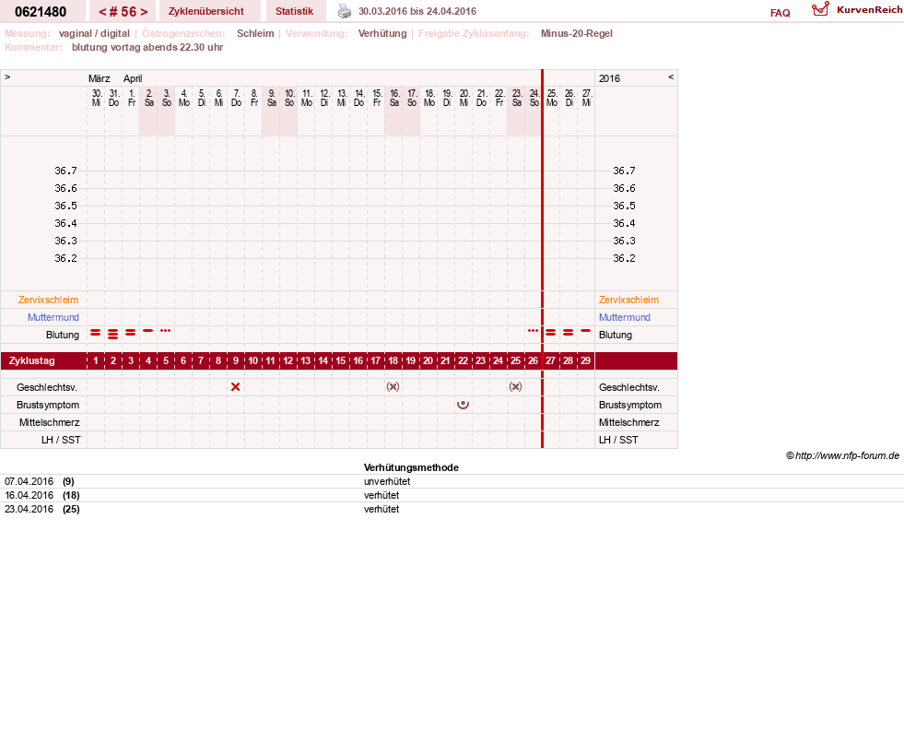Viewport: 904px width, 743px height.
Task: Click the left 36.7 temperature label
Action: 65,171
